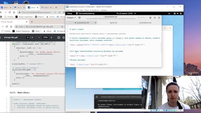Open the Справка menu in VirtualBox
This screenshot has width=201, height=113.
pyautogui.click(x=104, y=10)
